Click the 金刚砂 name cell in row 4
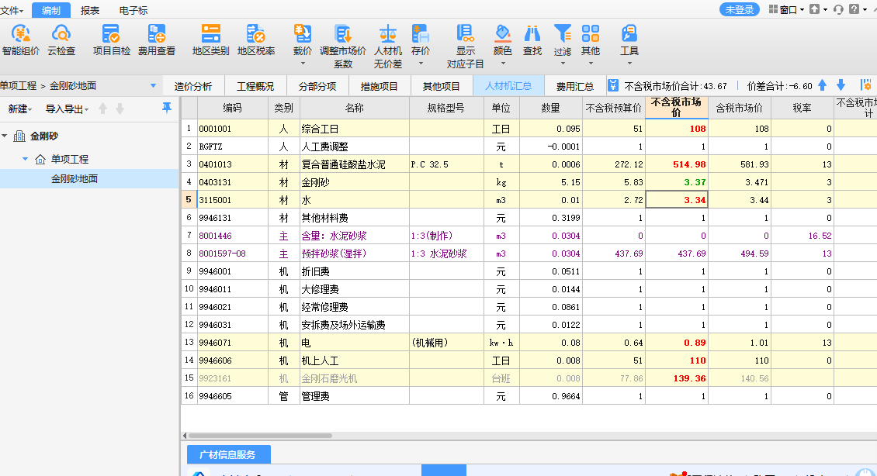This screenshot has width=877, height=476. 355,182
